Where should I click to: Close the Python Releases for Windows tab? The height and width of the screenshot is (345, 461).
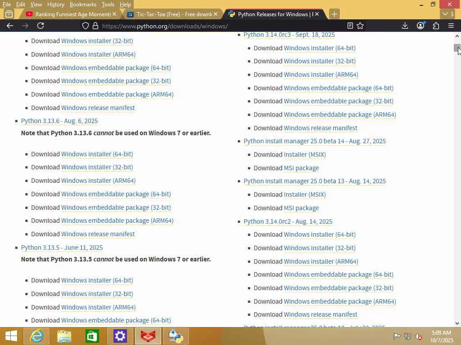point(317,14)
